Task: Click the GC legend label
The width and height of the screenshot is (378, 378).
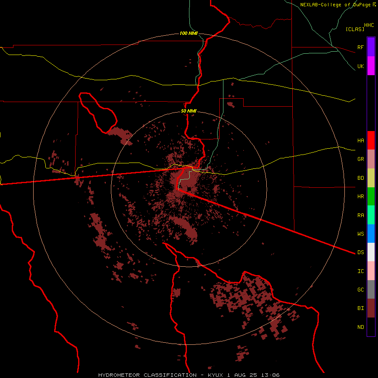Action: [x=360, y=290]
